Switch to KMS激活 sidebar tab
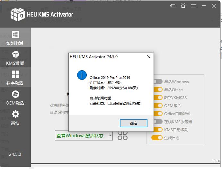 15,57
